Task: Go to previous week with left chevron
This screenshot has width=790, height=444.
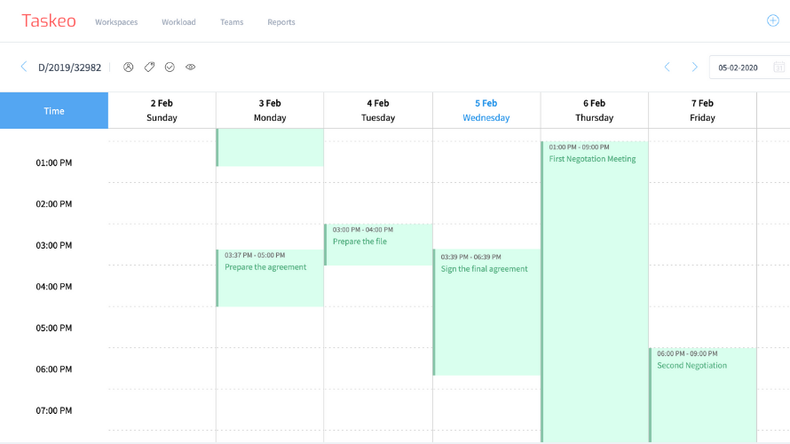Action: click(x=668, y=67)
